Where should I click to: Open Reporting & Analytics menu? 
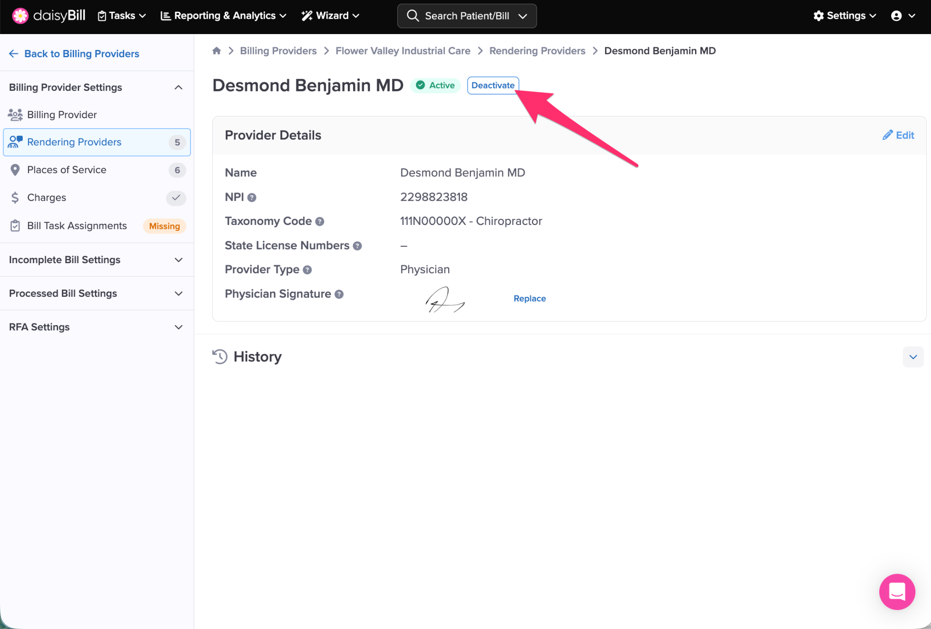(224, 16)
